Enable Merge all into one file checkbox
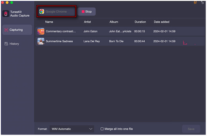This screenshot has height=136, width=207. point(102,129)
